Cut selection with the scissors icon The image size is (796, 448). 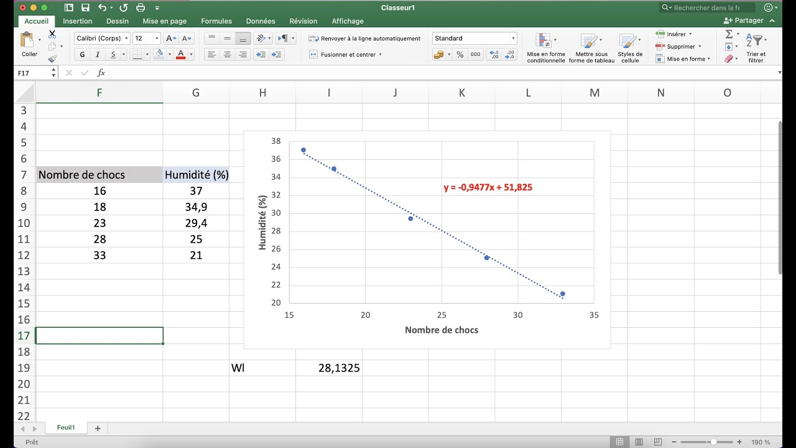pyautogui.click(x=52, y=34)
